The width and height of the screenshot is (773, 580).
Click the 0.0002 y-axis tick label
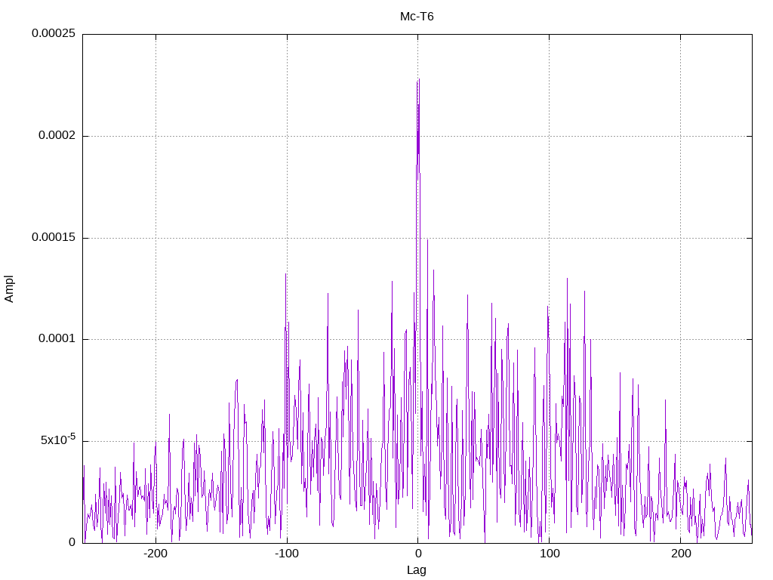tap(57, 135)
